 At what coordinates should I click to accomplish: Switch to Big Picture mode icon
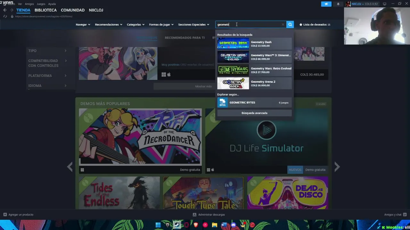tap(385, 4)
